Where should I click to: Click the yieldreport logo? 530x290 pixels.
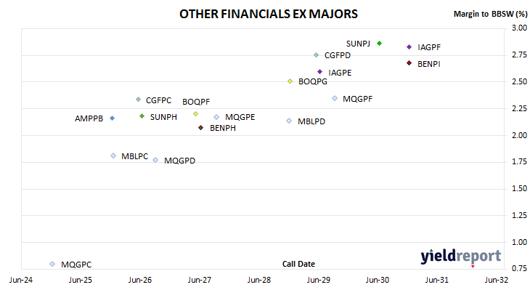[461, 257]
